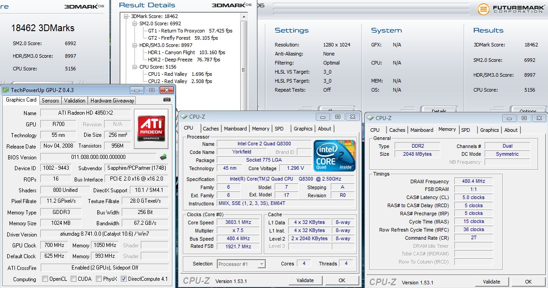Click the Bus Interface field in GPU-Z
The height and width of the screenshot is (288, 548).
click(x=135, y=179)
